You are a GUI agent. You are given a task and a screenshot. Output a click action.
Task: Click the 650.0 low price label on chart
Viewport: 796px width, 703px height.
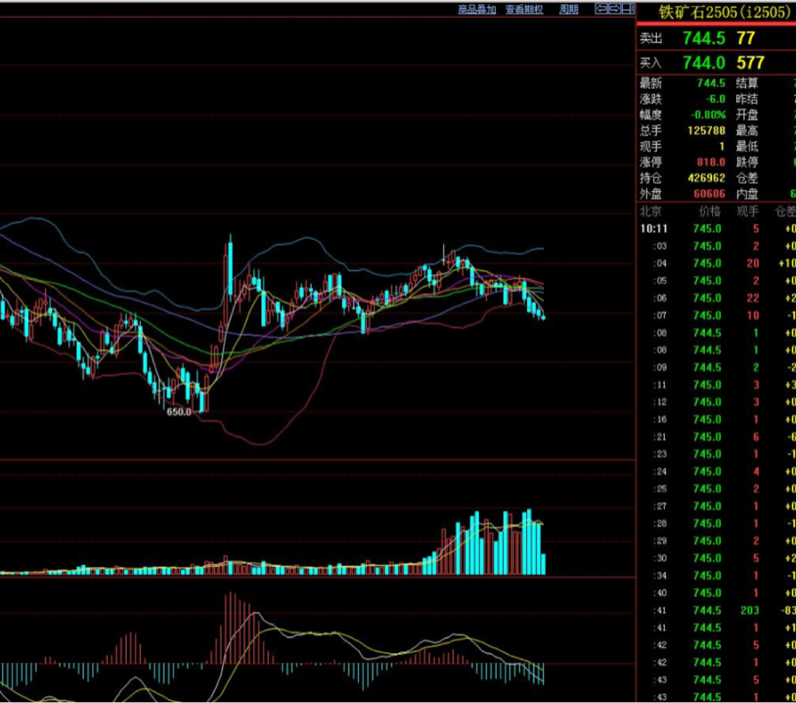tap(179, 412)
